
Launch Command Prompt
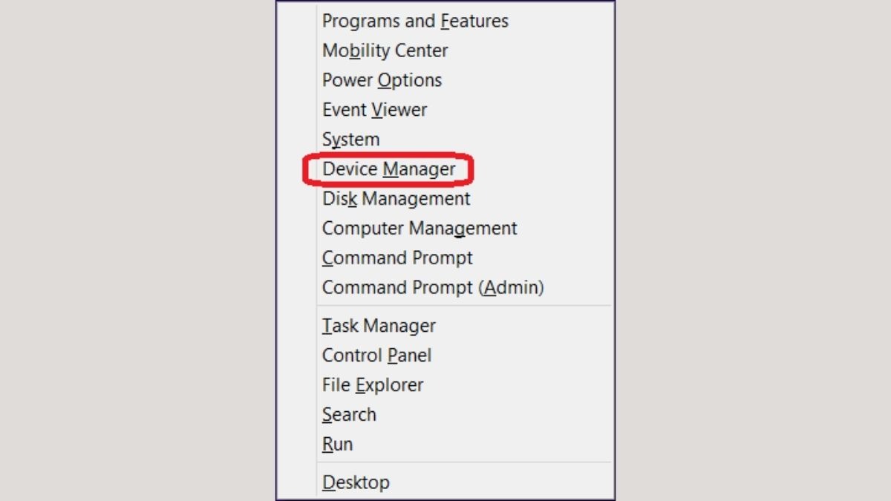tap(397, 258)
